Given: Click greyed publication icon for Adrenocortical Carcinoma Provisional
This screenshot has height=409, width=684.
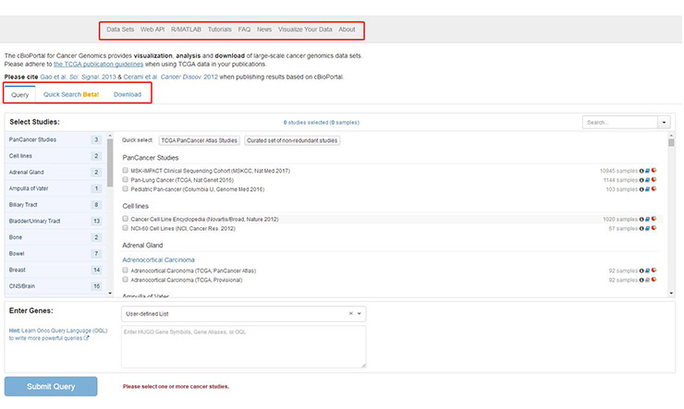Looking at the screenshot, I should [x=647, y=280].
